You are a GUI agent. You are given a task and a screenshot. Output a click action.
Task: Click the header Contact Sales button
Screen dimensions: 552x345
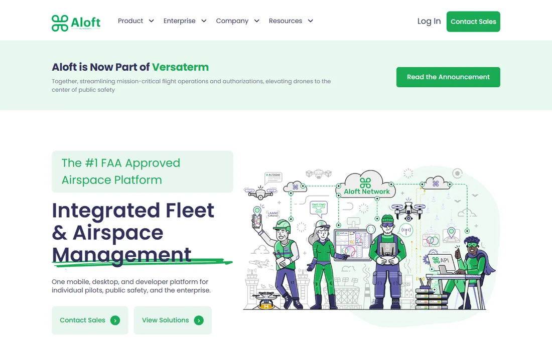click(473, 22)
